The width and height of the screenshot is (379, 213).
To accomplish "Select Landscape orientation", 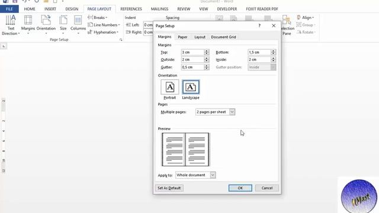I will coord(191,89).
